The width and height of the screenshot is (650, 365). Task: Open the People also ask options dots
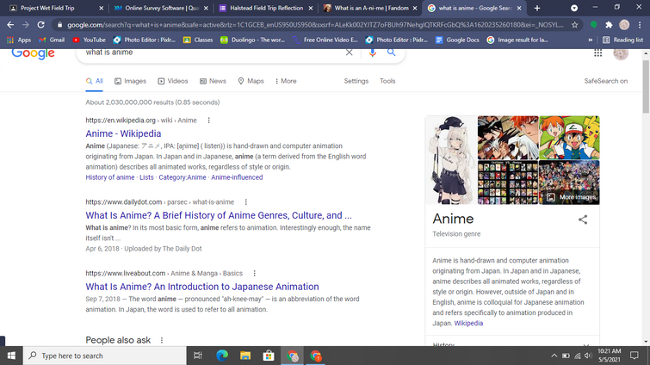tap(162, 340)
